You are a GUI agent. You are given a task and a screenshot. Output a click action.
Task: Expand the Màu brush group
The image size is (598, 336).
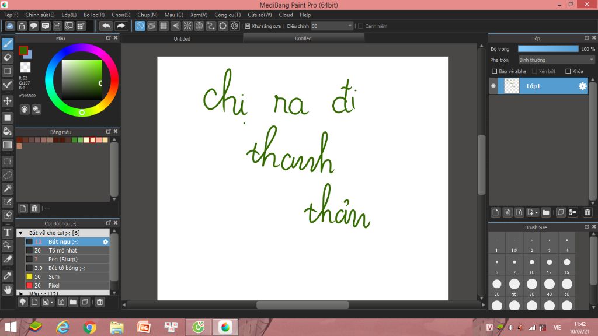coord(20,294)
